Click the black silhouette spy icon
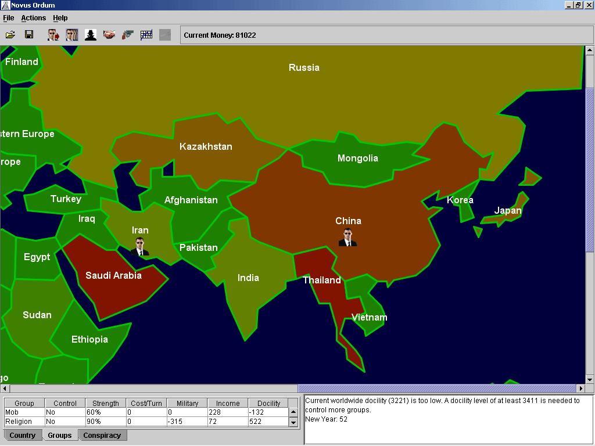The height and width of the screenshot is (446, 595). [x=91, y=35]
